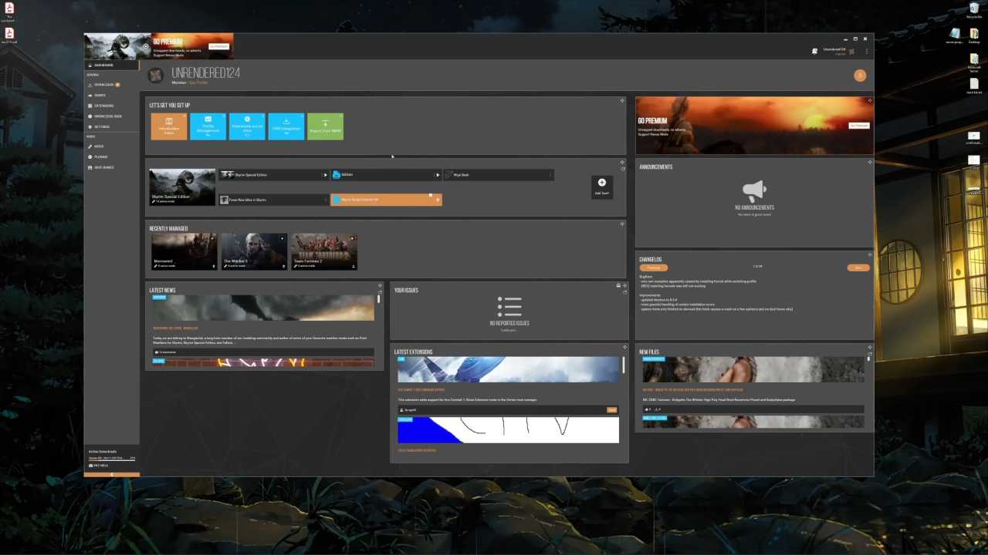This screenshot has height=555, width=988.
Task: Open the Knowledge Base sidebar icon
Action: coord(90,116)
